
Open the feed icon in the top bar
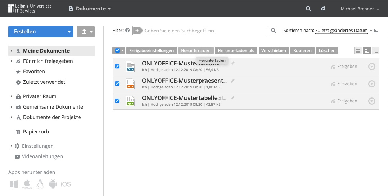coord(322,9)
